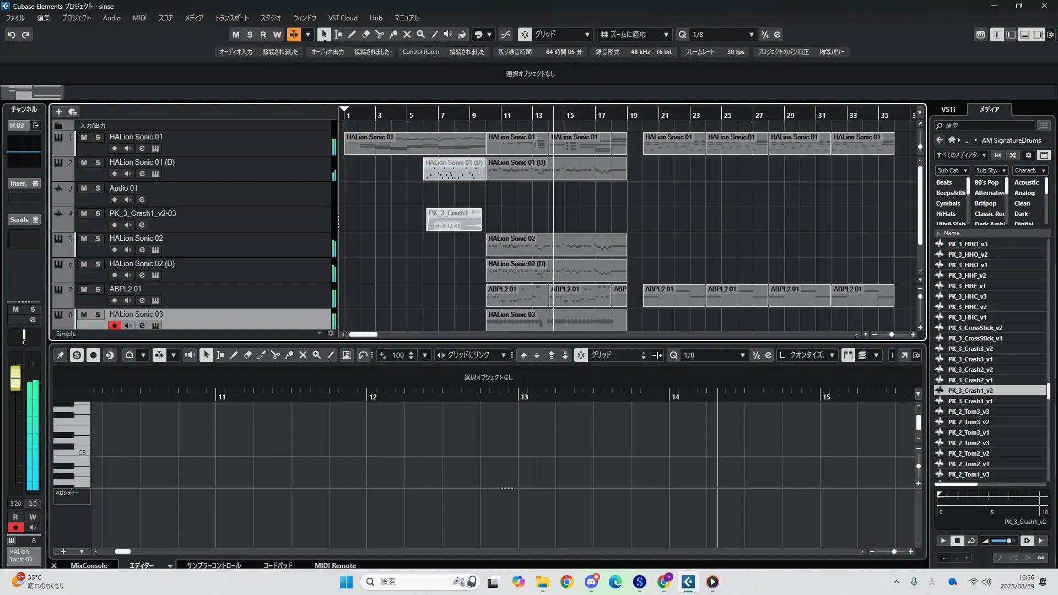Click the Undo arrow icon
This screenshot has height=595, width=1058.
12,35
